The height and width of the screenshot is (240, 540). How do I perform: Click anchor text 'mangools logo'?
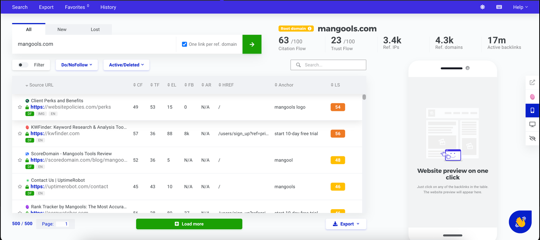[x=290, y=107]
